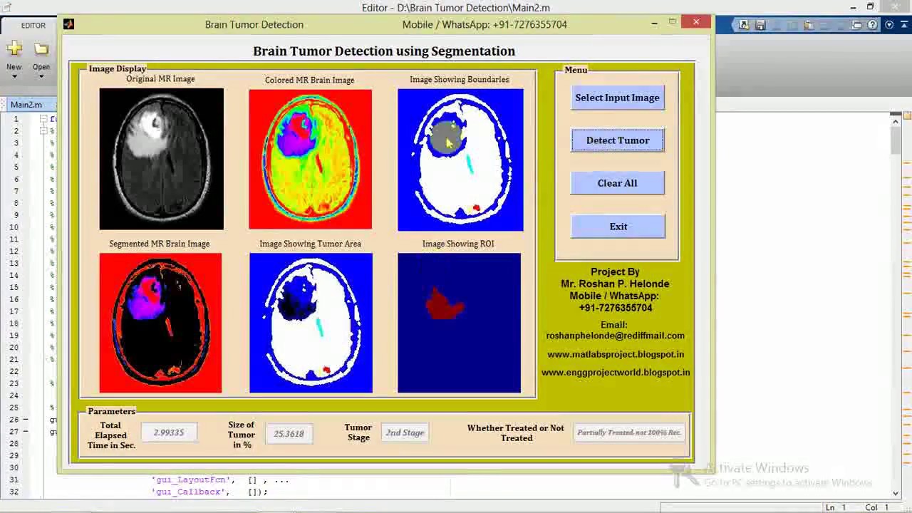Viewport: 912px width, 513px height.
Task: Click the Clear All button
Action: tap(617, 183)
